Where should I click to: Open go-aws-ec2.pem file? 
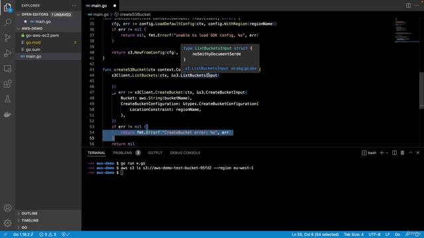[42, 36]
